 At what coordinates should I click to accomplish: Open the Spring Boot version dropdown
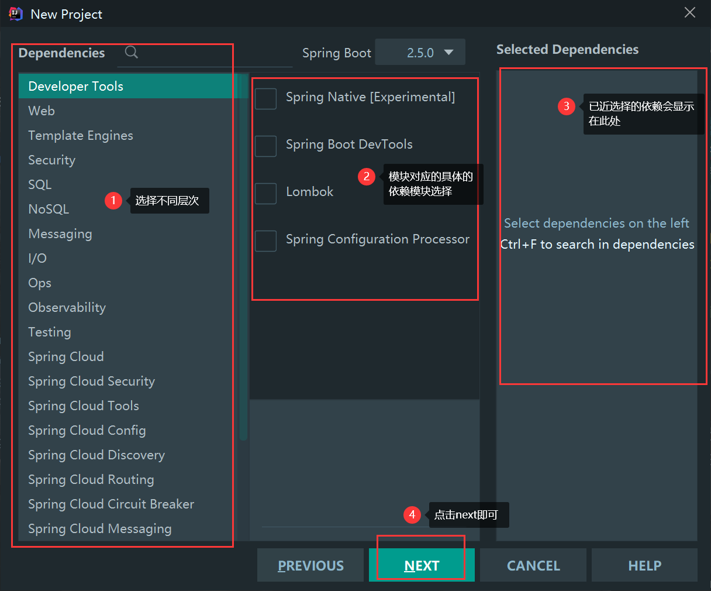pos(420,52)
